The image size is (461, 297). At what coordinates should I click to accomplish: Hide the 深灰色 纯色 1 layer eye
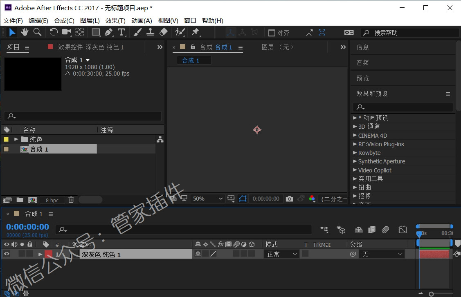tap(7, 254)
